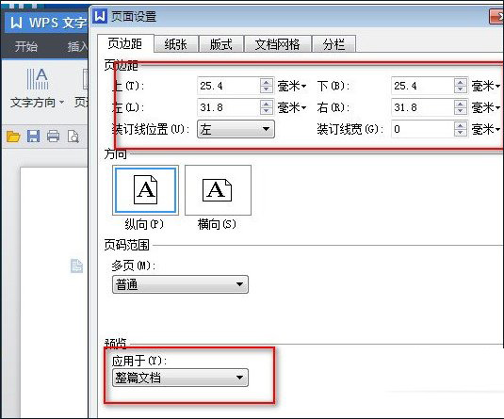Viewport: 504px width, 419px height.
Task: Expand the 多页 dropdown showing 普通
Action: (180, 284)
